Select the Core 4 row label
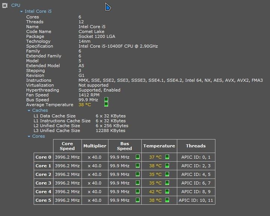This screenshot has height=216, width=270. click(43, 192)
